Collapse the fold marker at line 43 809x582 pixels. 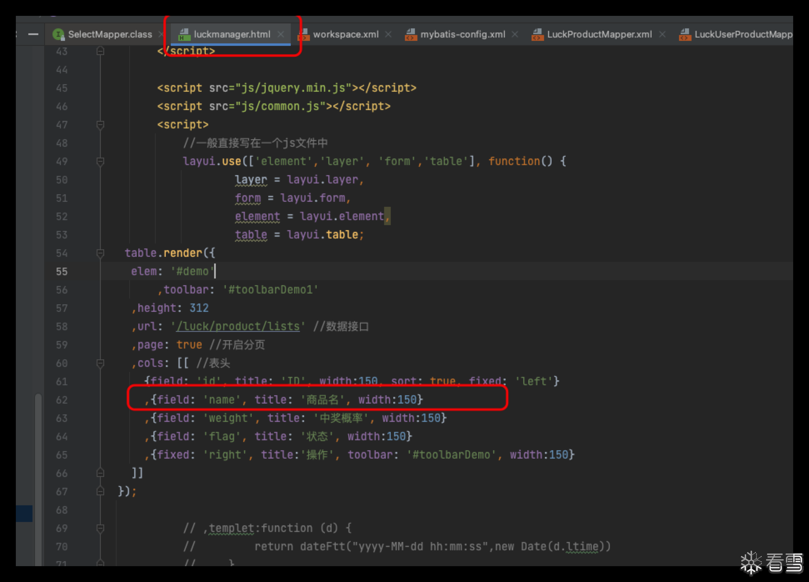tap(100, 51)
